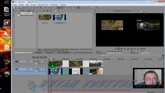Pause playback in preview transport

pyautogui.click(x=128, y=49)
